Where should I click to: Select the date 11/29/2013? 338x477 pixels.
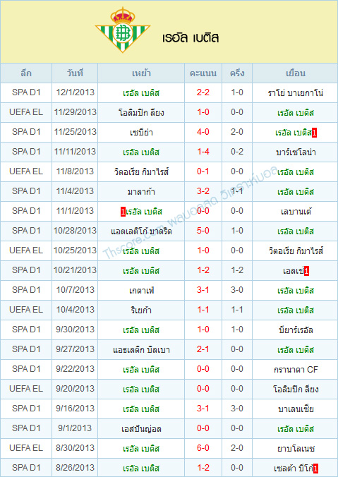pyautogui.click(x=75, y=112)
